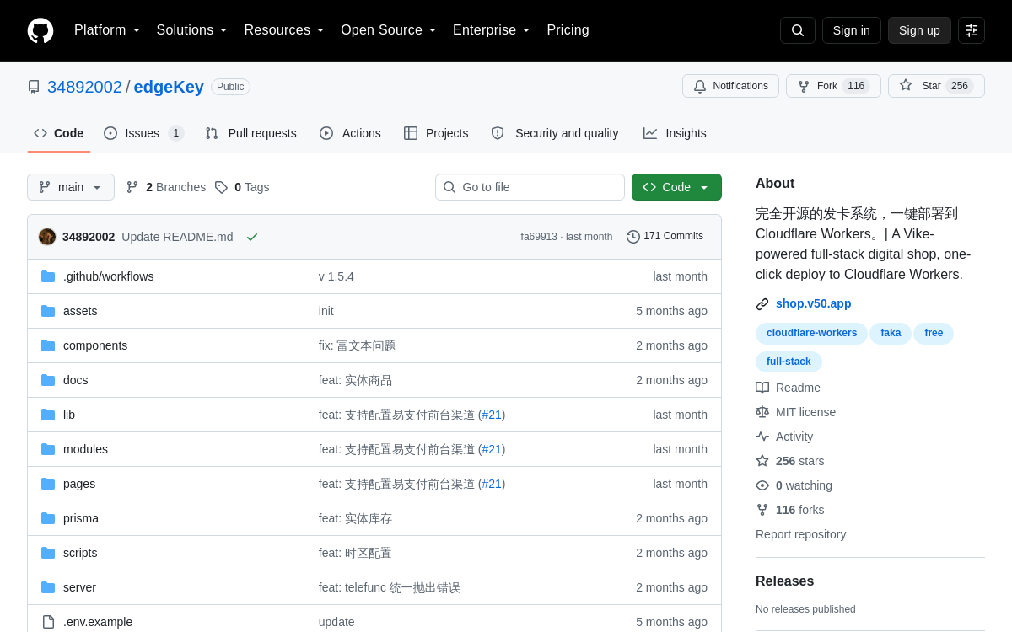The width and height of the screenshot is (1012, 632).
Task: Open the appearance settings sliders icon
Action: (x=972, y=30)
